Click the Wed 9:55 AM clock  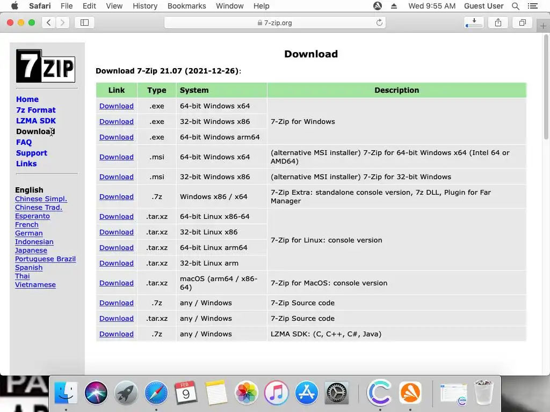pos(432,6)
